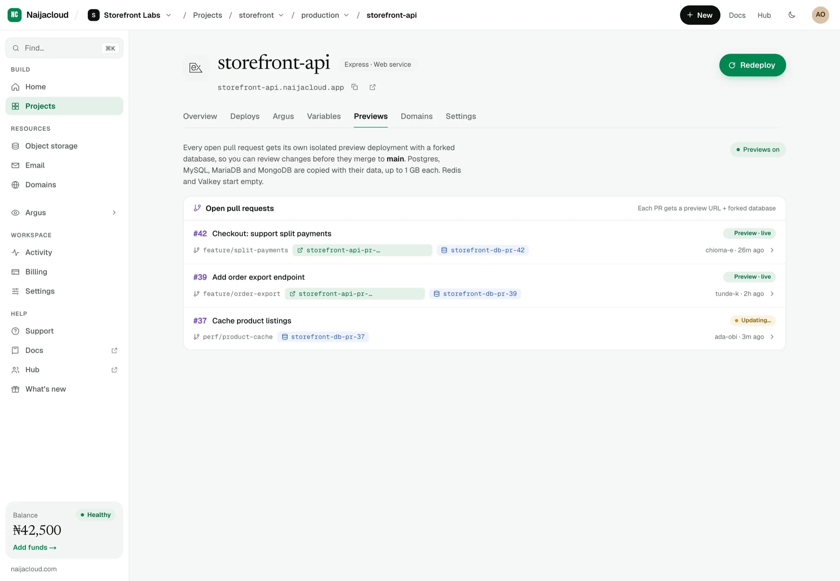
Task: Expand the Argus sidebar chevron
Action: tap(114, 213)
